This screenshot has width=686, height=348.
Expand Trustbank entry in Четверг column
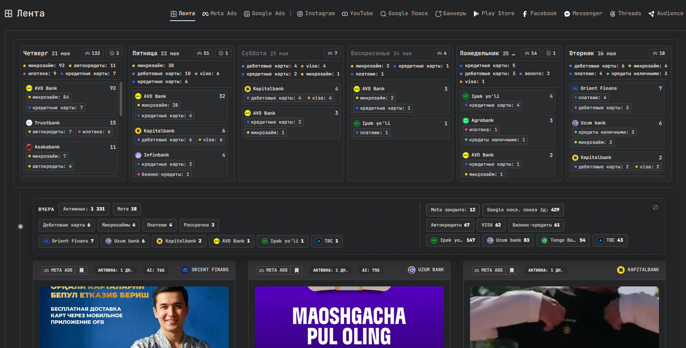(71, 123)
